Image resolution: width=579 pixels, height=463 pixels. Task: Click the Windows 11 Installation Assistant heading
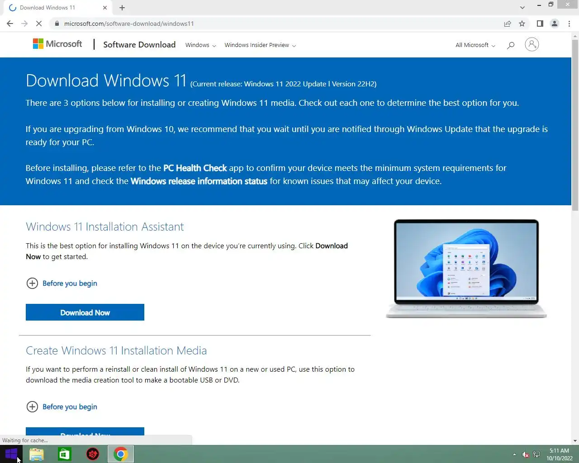tap(105, 227)
